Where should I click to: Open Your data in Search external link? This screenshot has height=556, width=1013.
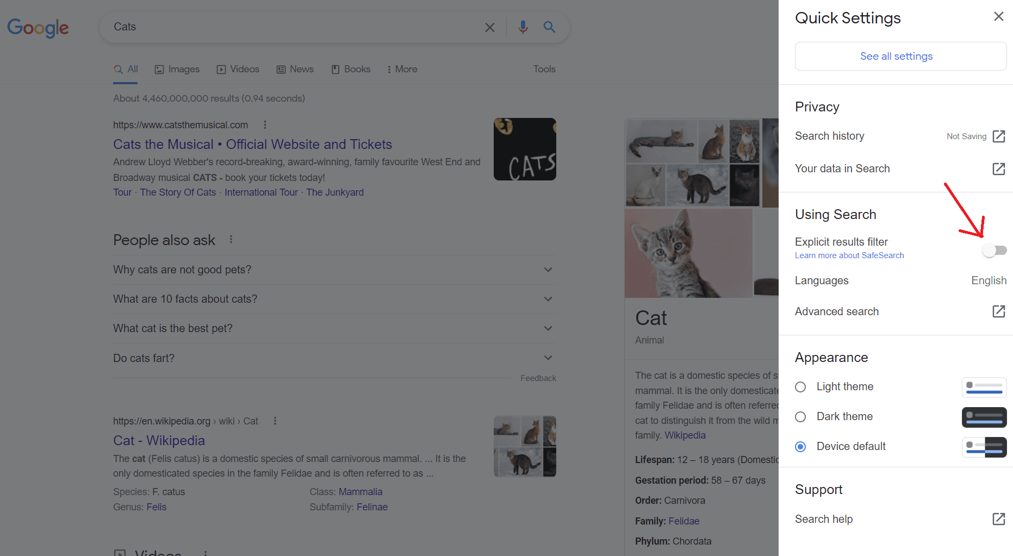point(999,169)
